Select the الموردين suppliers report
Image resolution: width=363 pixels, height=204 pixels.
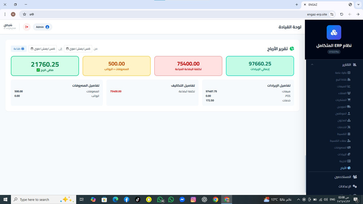[x=343, y=107]
